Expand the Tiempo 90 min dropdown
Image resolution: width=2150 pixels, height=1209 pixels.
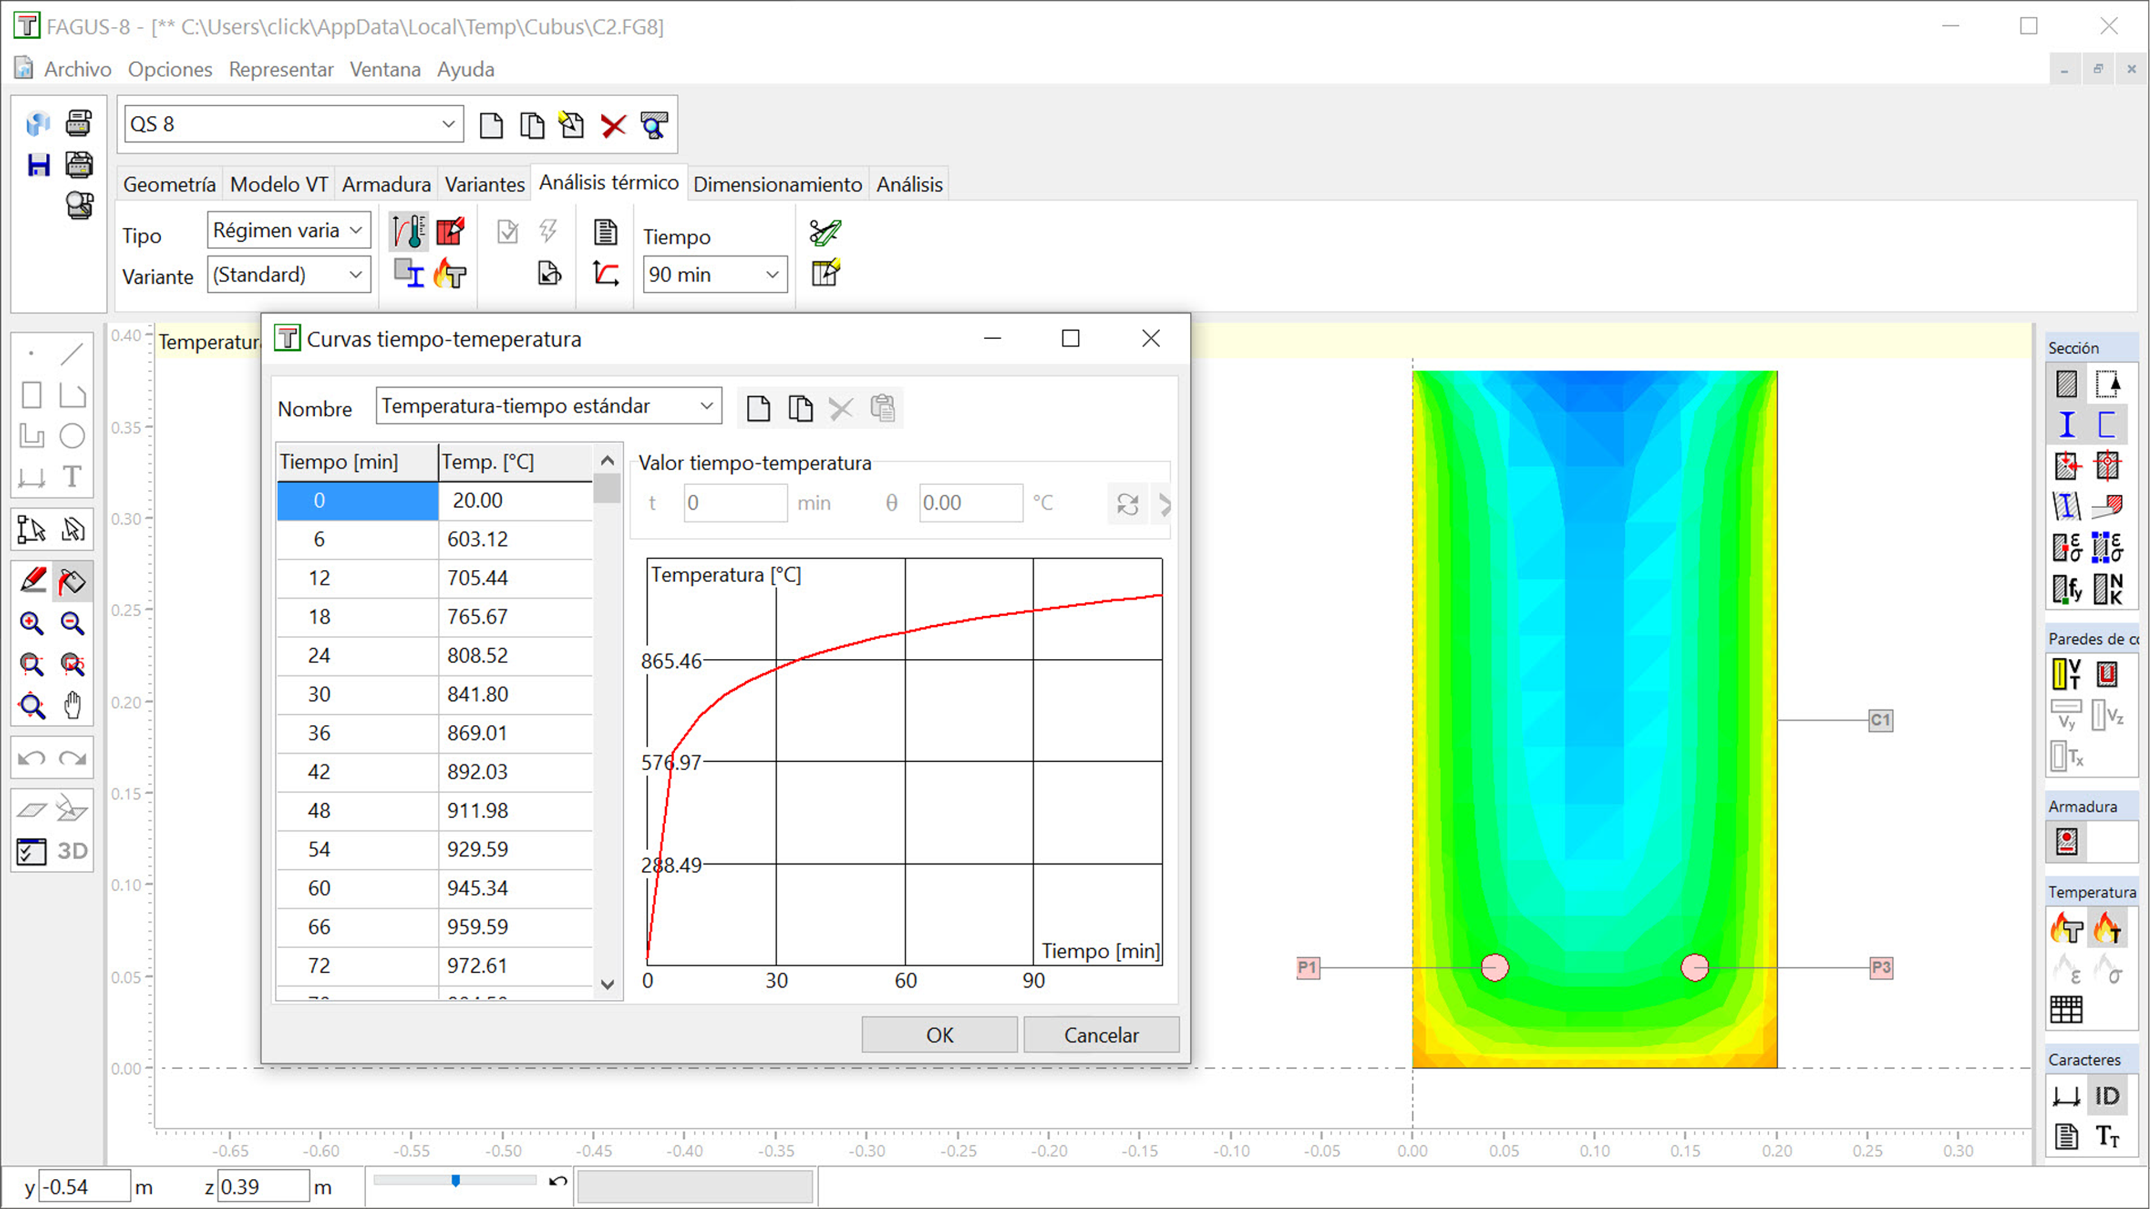point(772,274)
